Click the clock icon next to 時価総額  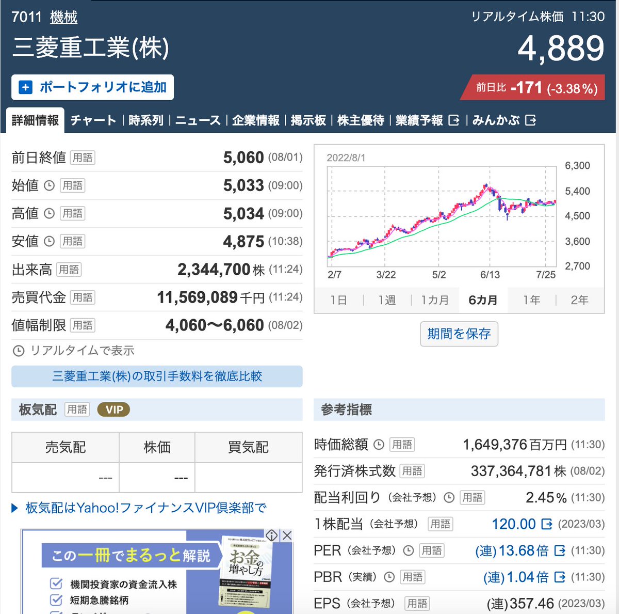379,445
